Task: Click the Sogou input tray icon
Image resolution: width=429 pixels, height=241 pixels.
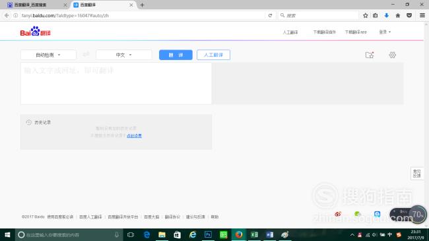Action: pyautogui.click(x=399, y=234)
